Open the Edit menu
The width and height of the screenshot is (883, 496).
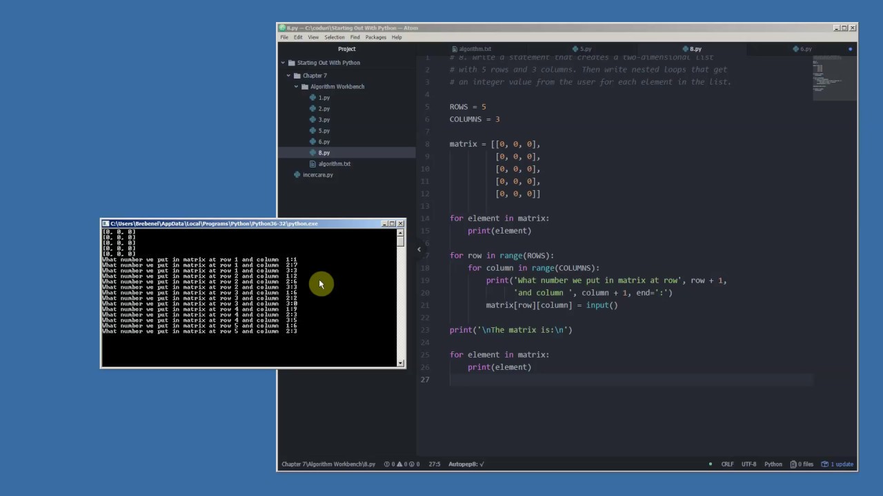click(x=298, y=37)
